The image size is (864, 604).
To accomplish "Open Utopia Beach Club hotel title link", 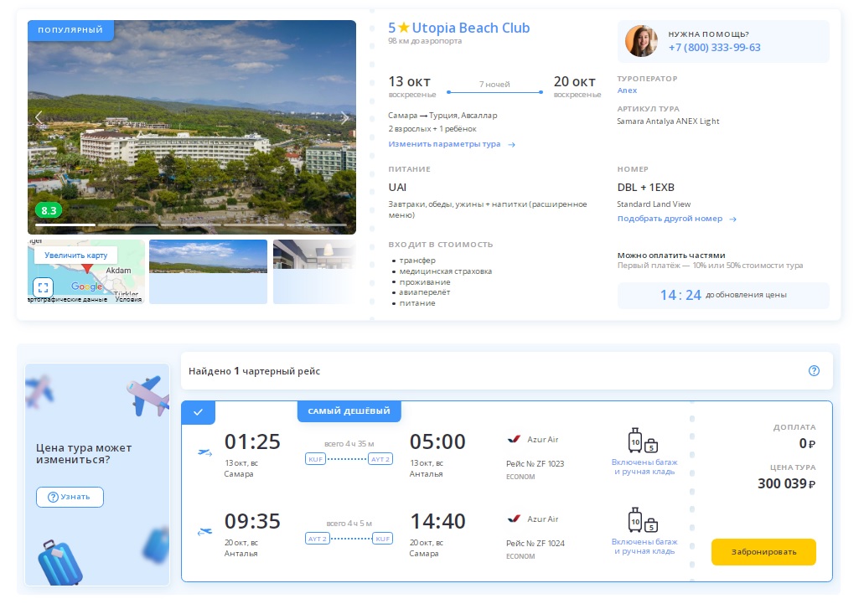I will pos(471,28).
